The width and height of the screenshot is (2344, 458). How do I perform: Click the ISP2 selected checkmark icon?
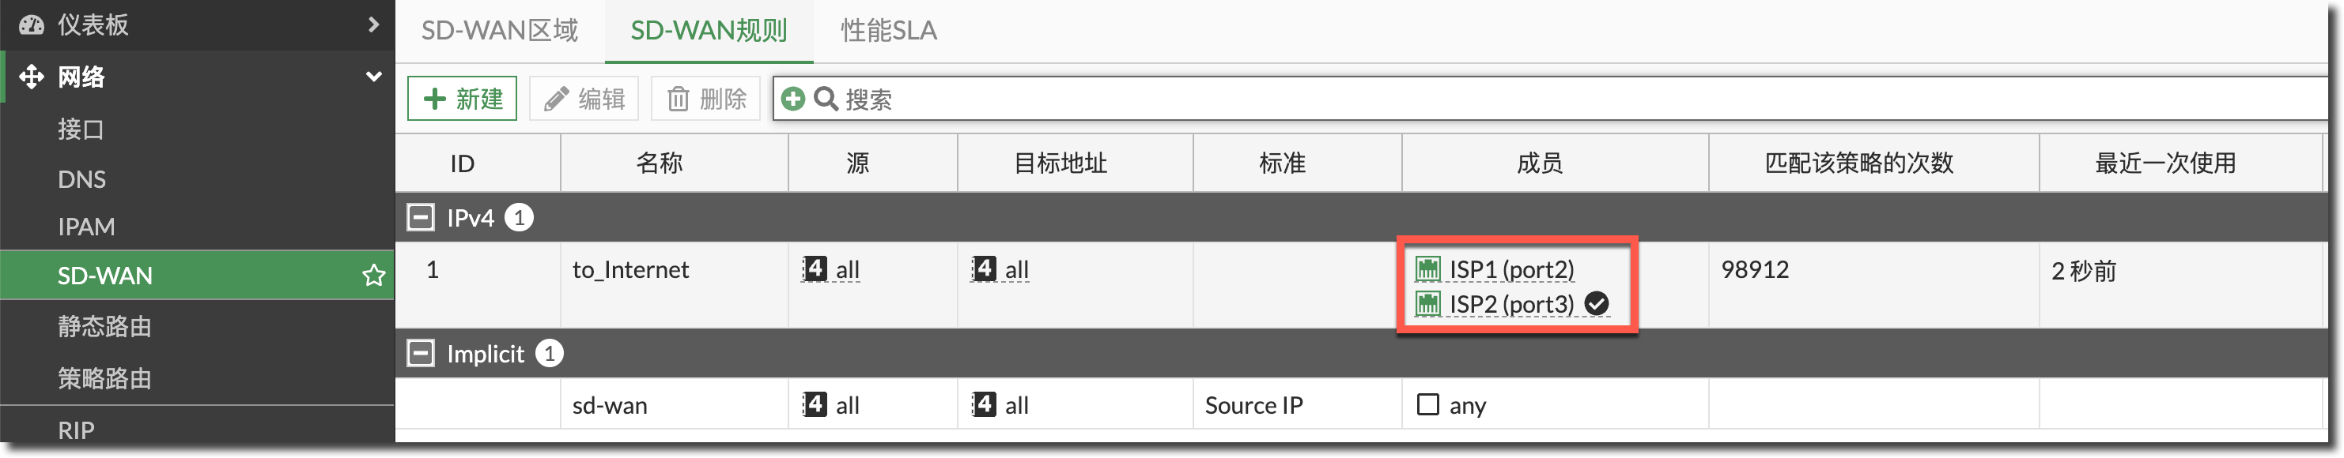[x=1596, y=303]
